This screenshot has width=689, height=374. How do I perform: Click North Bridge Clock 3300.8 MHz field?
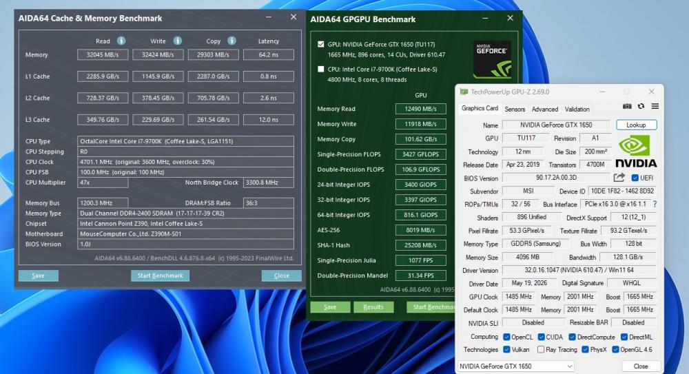pos(269,183)
